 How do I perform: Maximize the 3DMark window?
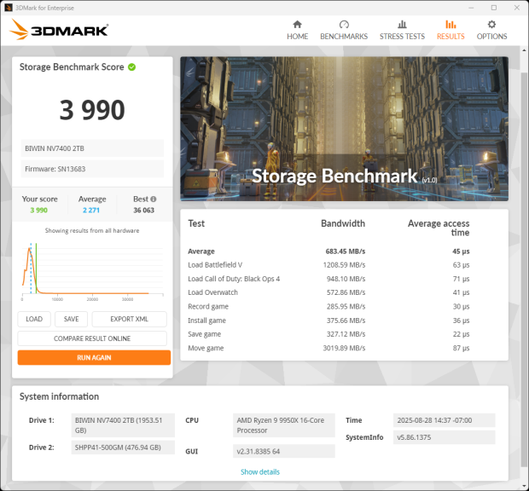(493, 7)
